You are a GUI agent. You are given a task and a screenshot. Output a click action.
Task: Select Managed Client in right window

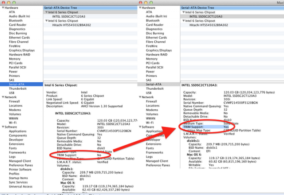click(157, 161)
